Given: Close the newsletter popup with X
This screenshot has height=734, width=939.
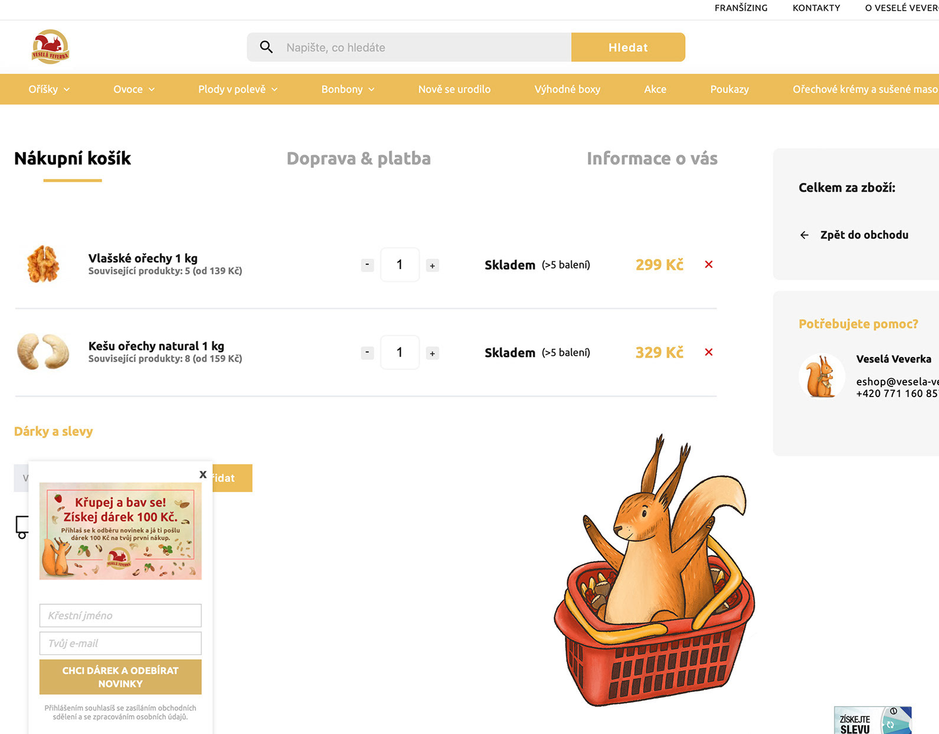Looking at the screenshot, I should click(x=202, y=474).
